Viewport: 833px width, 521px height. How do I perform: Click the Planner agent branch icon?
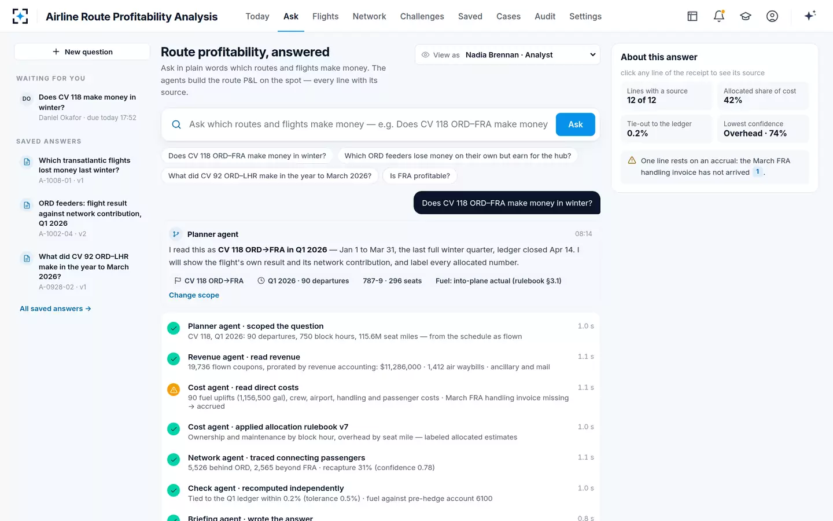pyautogui.click(x=175, y=234)
